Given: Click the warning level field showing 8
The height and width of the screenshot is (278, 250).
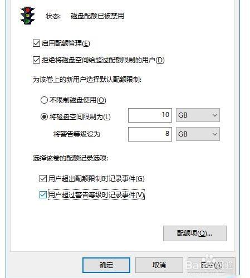Looking at the screenshot, I should click(x=150, y=134).
